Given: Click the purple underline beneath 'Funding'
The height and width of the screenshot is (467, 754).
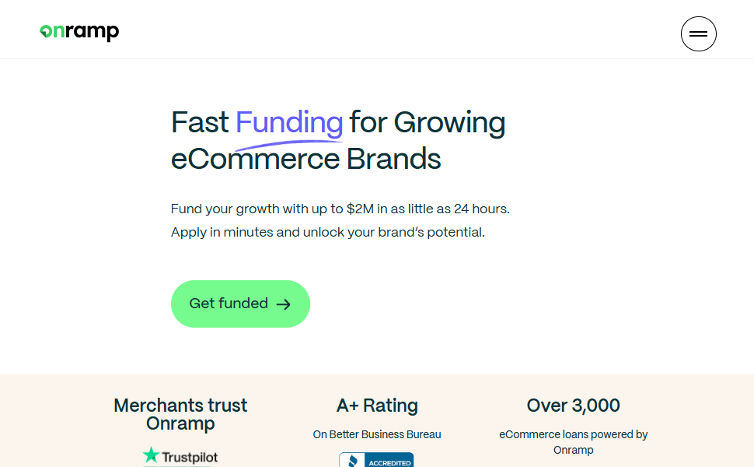Looking at the screenshot, I should pyautogui.click(x=288, y=142).
